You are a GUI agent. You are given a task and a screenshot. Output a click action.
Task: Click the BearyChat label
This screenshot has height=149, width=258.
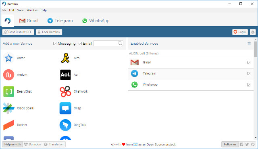pyautogui.click(x=24, y=91)
